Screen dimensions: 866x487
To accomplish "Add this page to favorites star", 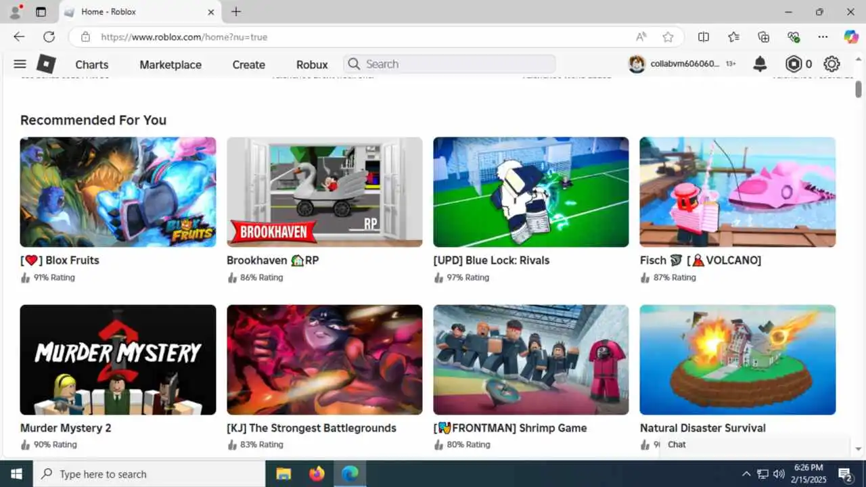I will pos(668,37).
